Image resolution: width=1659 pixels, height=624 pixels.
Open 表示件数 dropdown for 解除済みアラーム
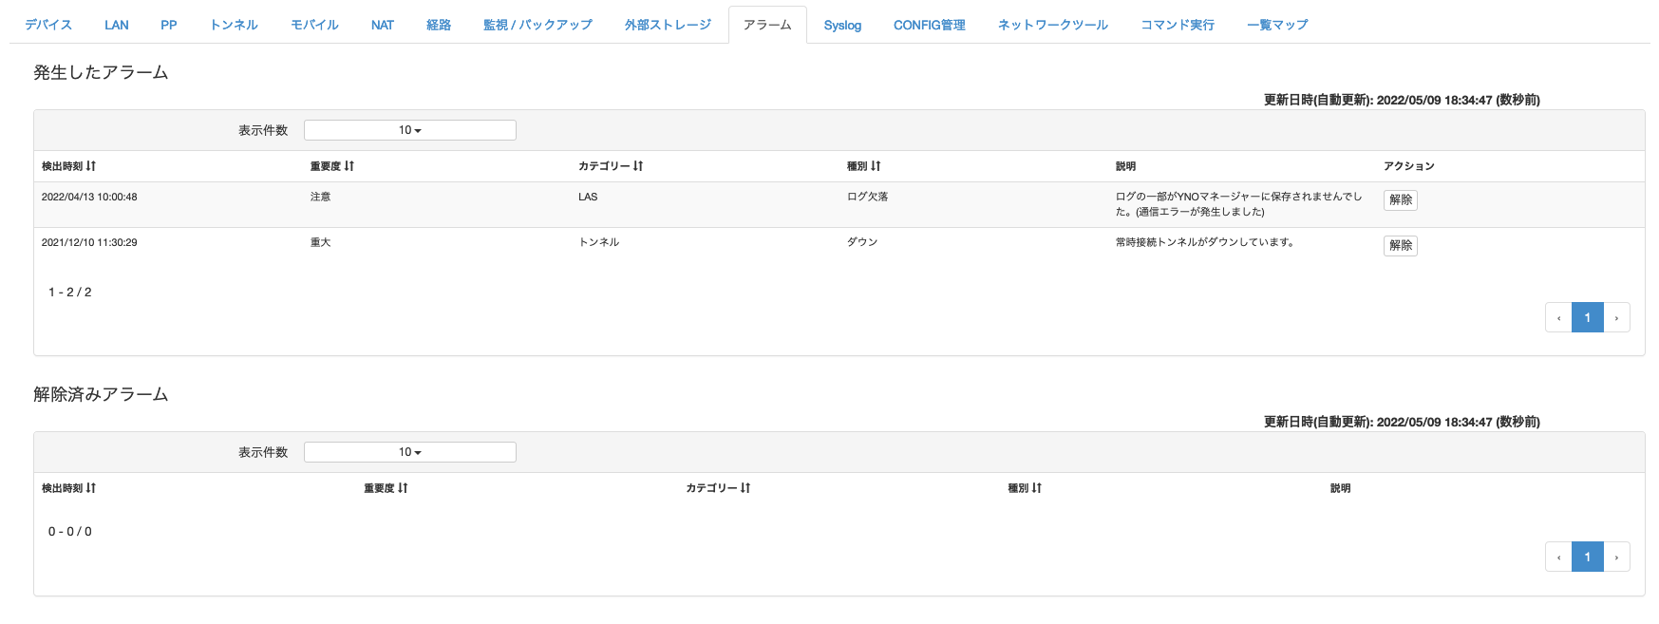(x=410, y=452)
